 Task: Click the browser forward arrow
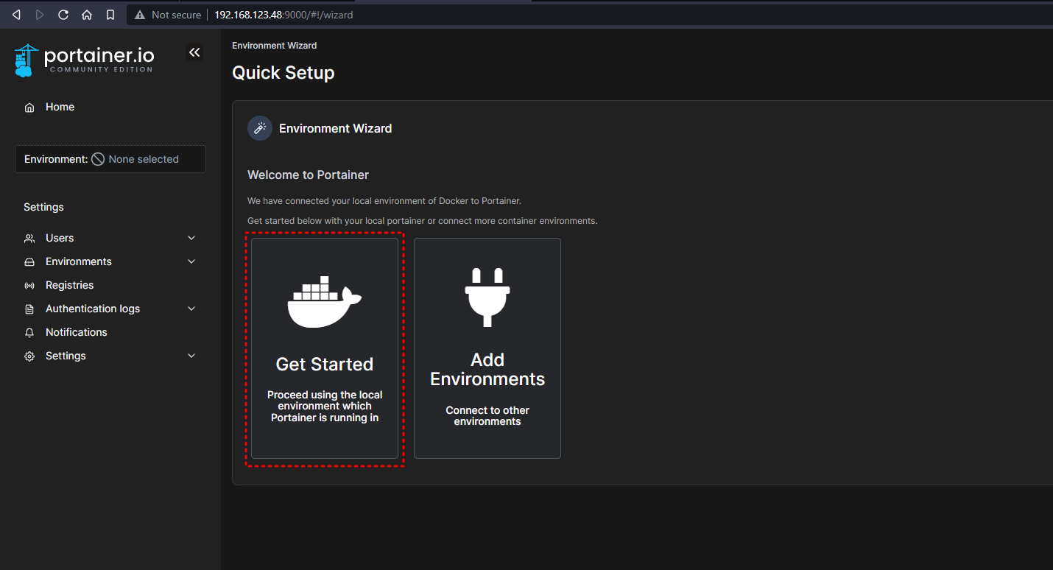coord(40,15)
